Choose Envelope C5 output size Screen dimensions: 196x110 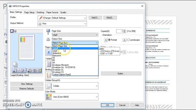click(75, 72)
